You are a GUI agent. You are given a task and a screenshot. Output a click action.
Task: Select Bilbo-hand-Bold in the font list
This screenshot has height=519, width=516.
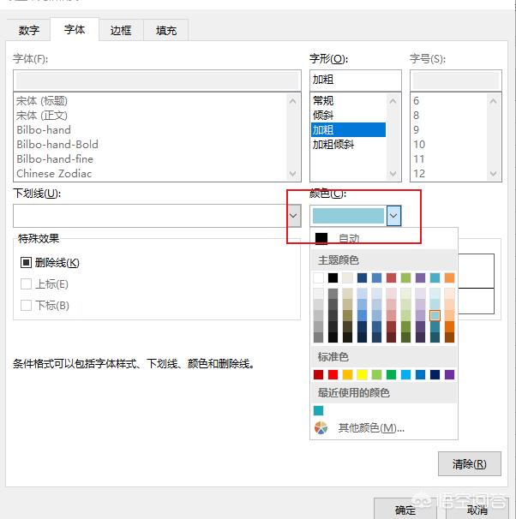coord(57,145)
